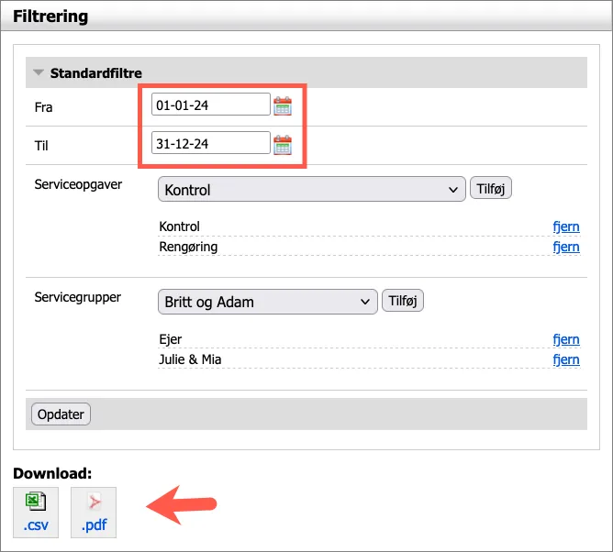Select the Julie & Mia entry in list
This screenshot has height=552, width=613.
[190, 359]
